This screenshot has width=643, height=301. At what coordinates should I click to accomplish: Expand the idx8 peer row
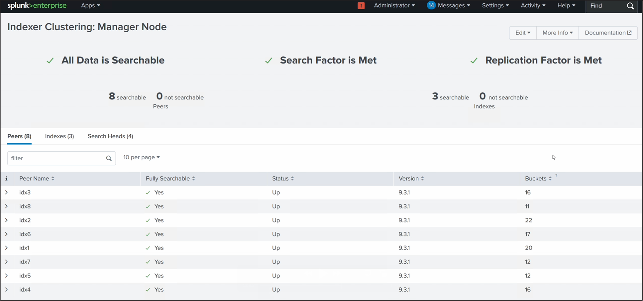pos(7,206)
